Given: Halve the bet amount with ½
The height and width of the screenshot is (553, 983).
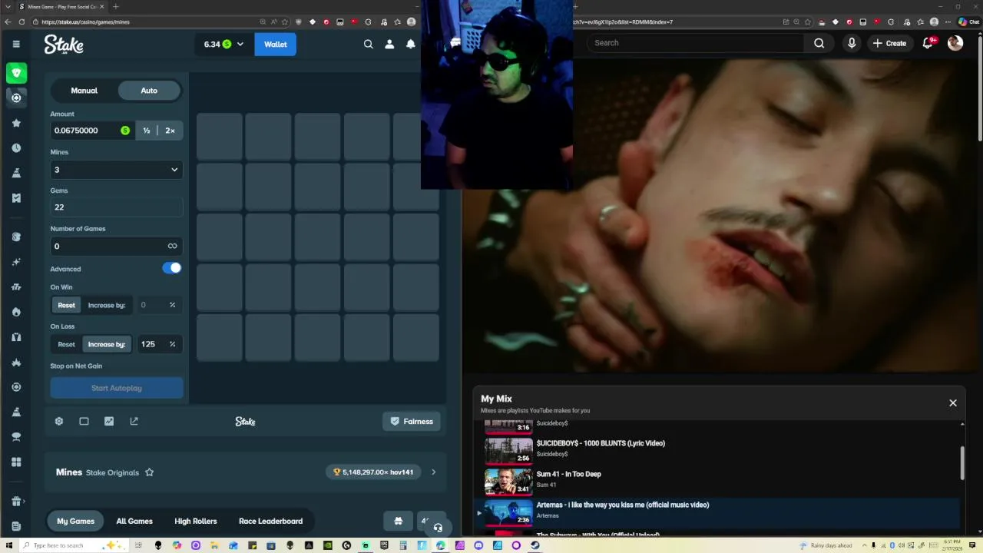Looking at the screenshot, I should 147,131.
